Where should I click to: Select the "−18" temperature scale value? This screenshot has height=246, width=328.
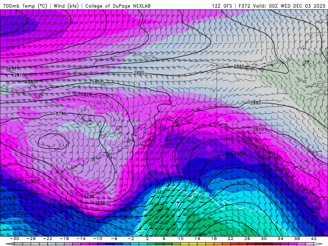64,239
